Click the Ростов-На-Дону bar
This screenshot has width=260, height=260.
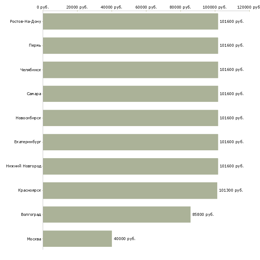[130, 21]
